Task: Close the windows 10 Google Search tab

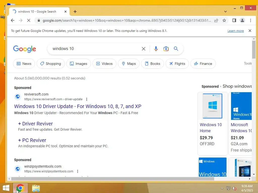Action: 65,12
